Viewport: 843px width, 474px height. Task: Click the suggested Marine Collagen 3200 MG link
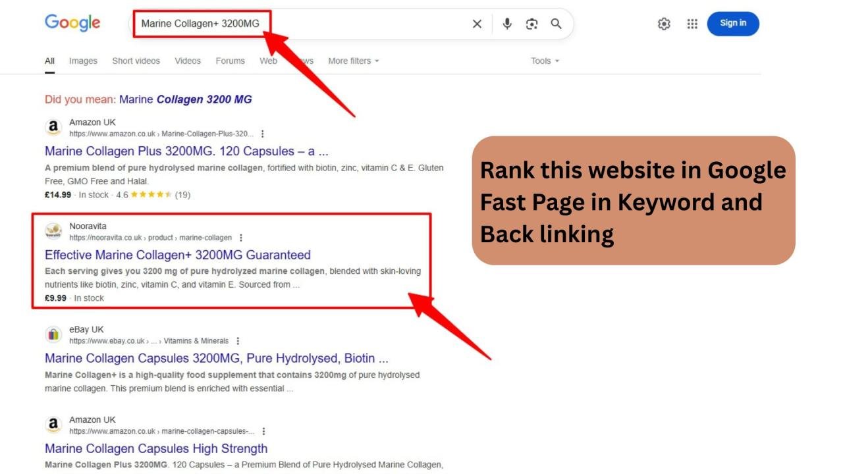(185, 99)
